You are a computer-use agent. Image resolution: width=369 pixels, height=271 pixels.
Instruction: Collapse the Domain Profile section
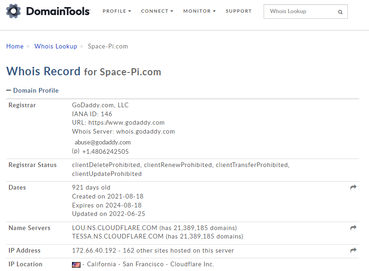(x=32, y=90)
